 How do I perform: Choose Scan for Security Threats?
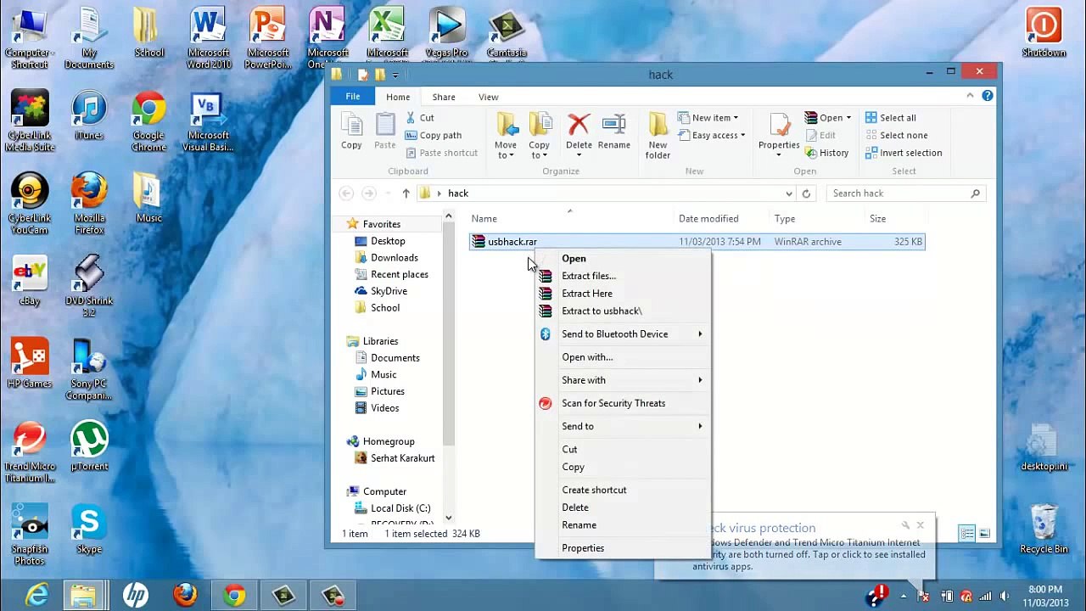[622, 403]
